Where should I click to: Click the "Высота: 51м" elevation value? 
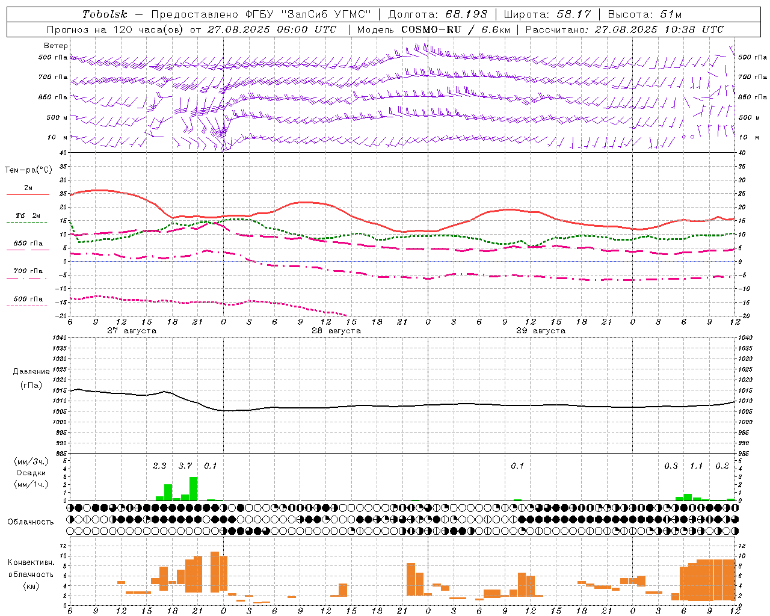point(644,14)
